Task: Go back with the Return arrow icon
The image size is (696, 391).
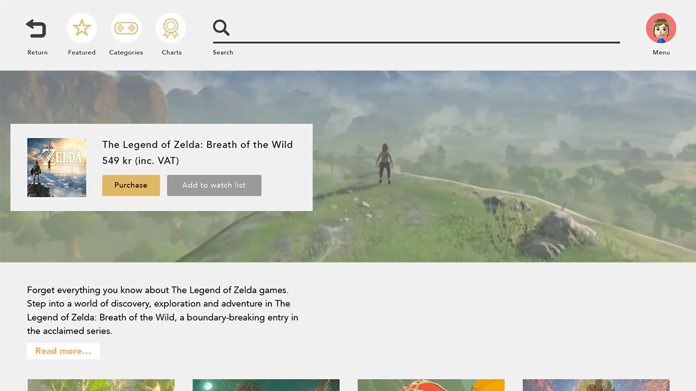Action: click(x=36, y=28)
